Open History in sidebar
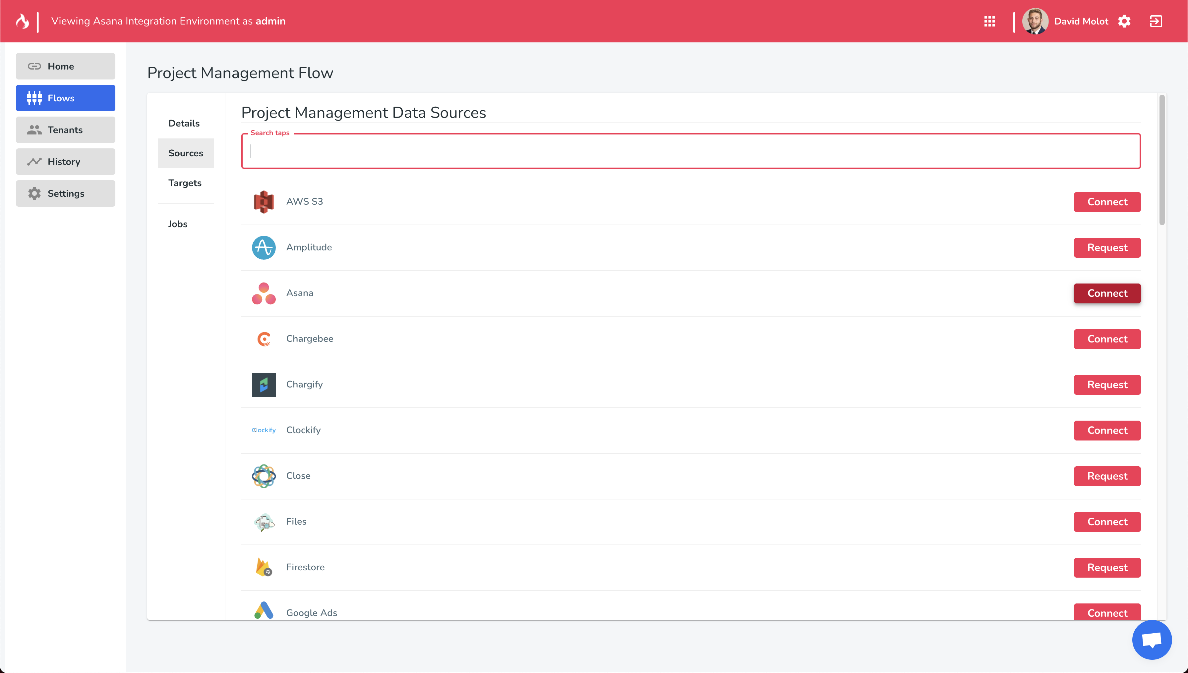Image resolution: width=1188 pixels, height=673 pixels. (x=65, y=162)
